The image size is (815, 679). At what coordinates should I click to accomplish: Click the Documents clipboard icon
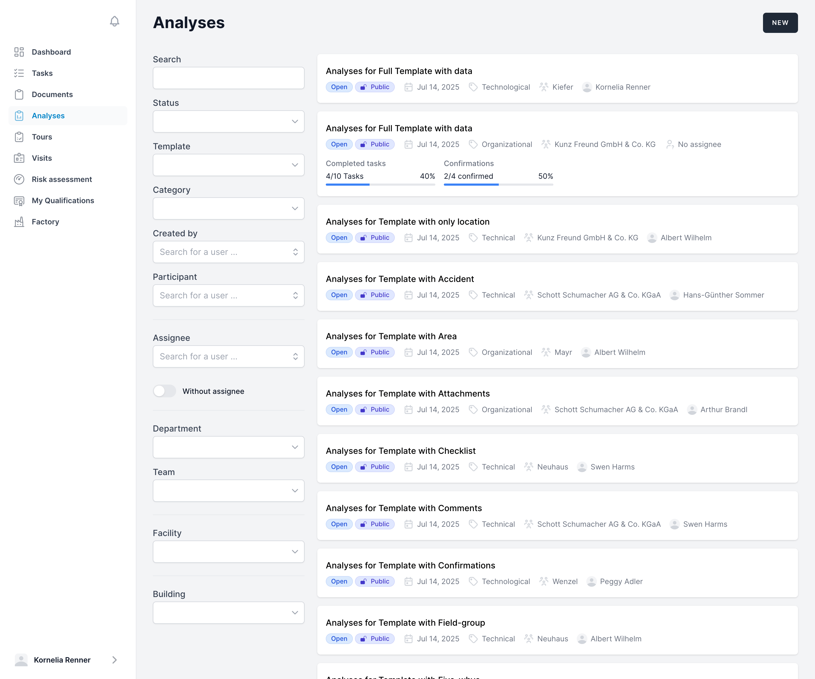(x=19, y=94)
